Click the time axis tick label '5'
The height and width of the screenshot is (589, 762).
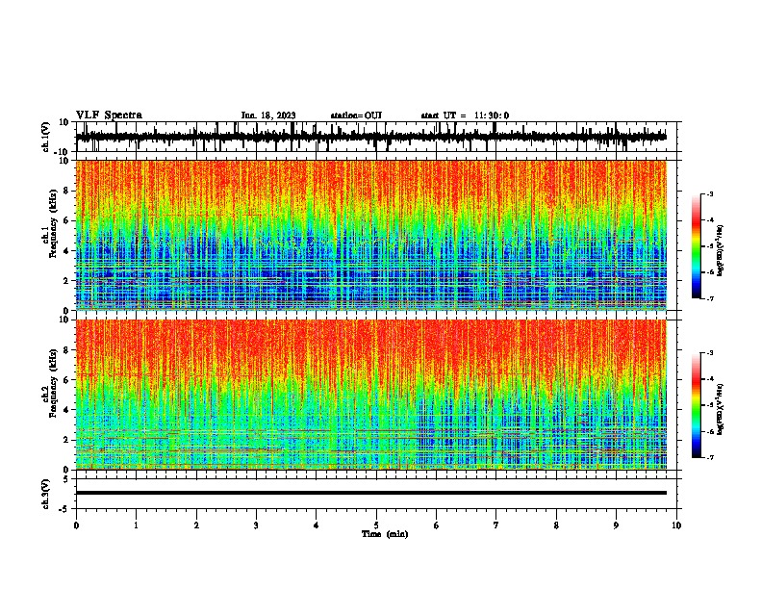376,525
